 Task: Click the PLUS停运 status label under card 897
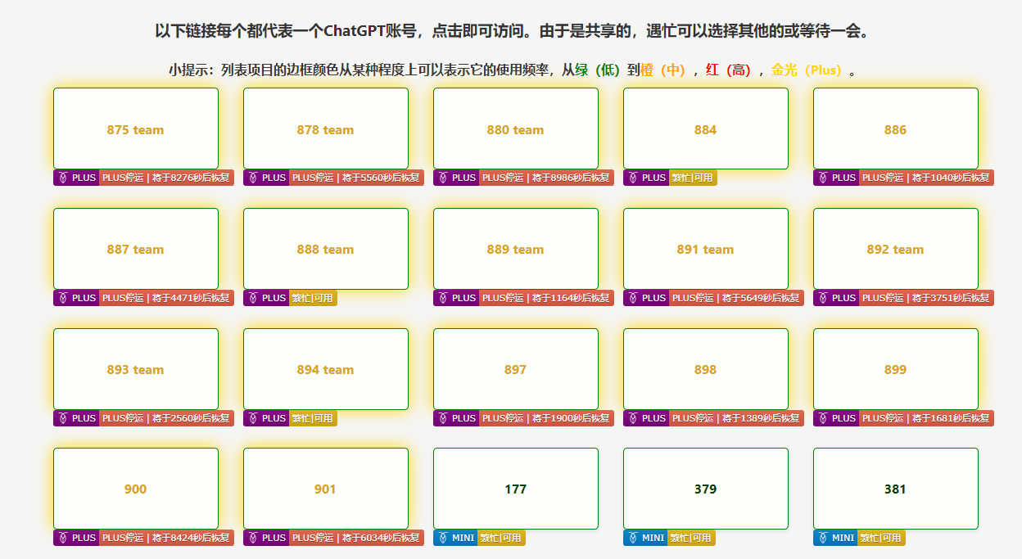[x=546, y=418]
